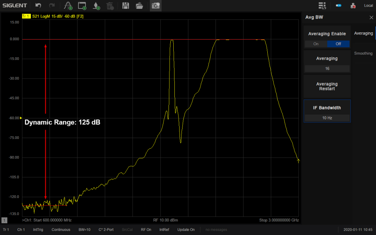Click the USB device status icon
376x235 pixels.
tap(339, 6)
